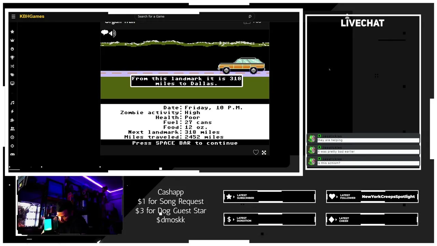
Task: Open the flame hot games sidebar icon
Action: point(12,49)
